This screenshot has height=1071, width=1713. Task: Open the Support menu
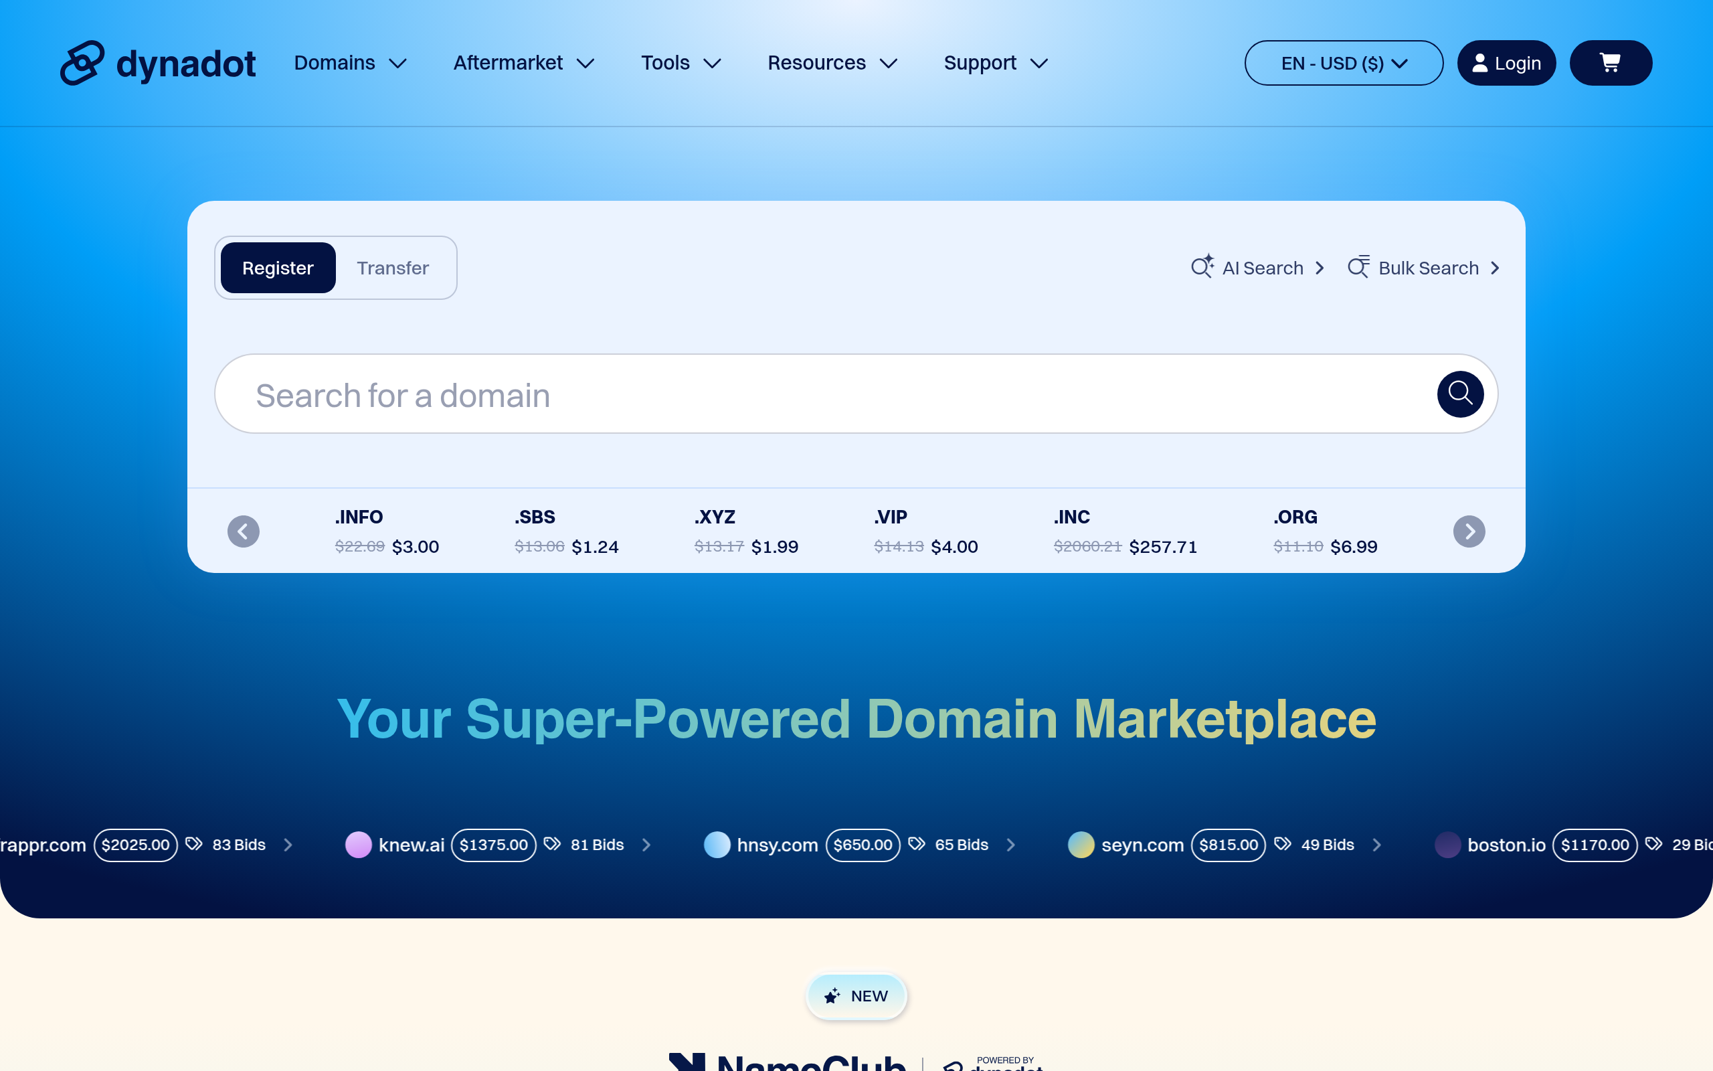(995, 63)
